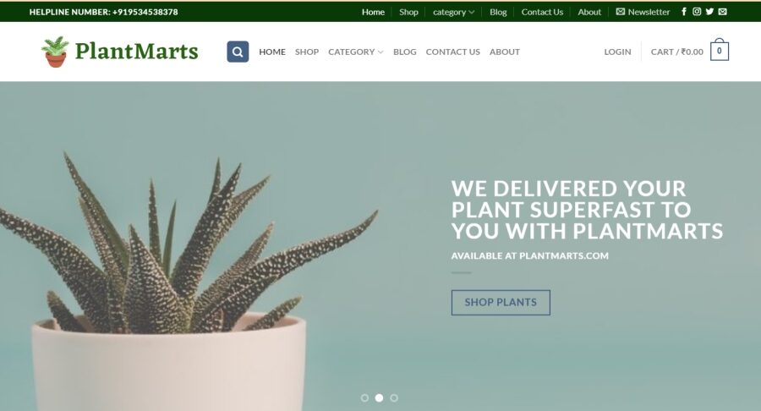
Task: Go to SHOP in the main menu
Action: (307, 52)
